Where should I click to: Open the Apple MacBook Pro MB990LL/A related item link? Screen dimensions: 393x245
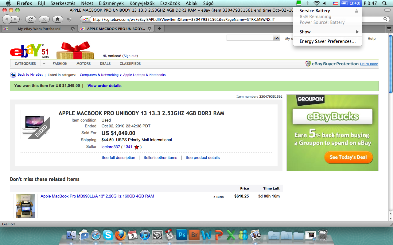(97, 196)
